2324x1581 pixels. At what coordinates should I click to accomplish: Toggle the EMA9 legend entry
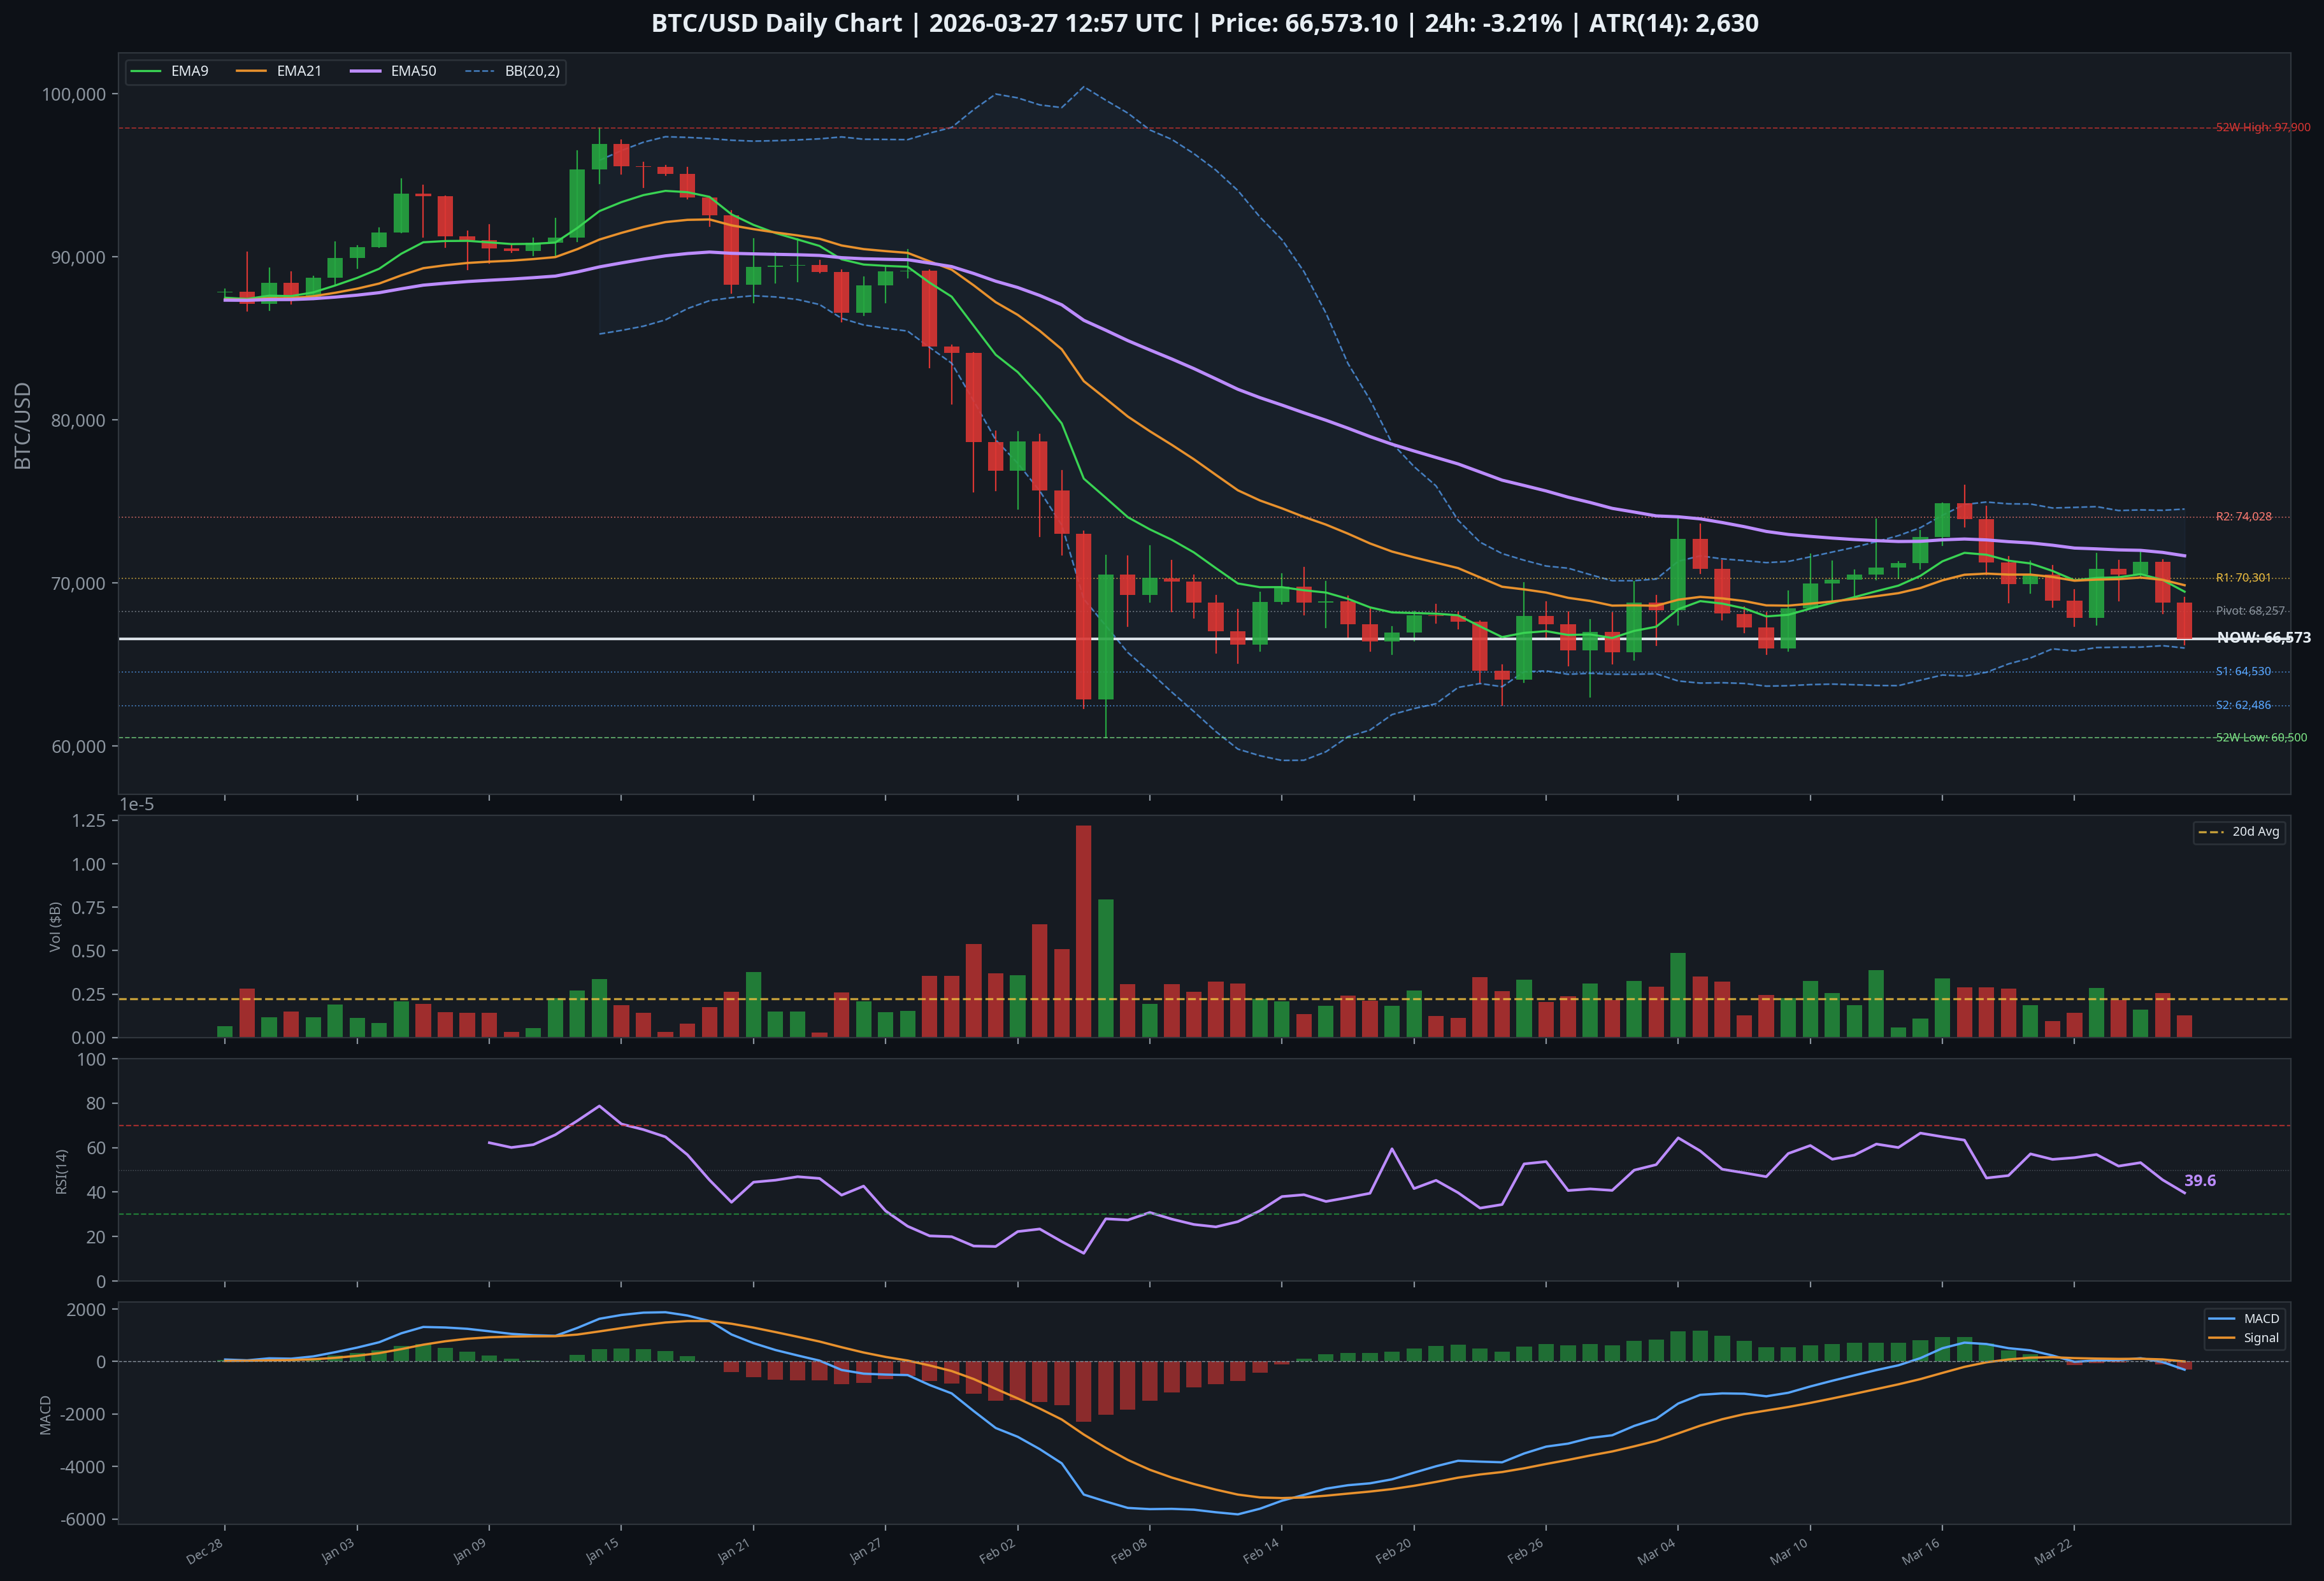[x=190, y=71]
